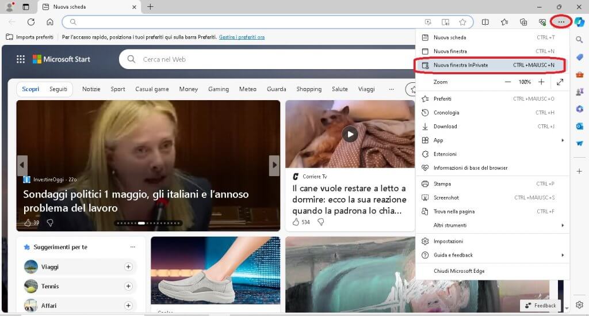Add page to favorites with the star icon
The height and width of the screenshot is (316, 589).
462,22
